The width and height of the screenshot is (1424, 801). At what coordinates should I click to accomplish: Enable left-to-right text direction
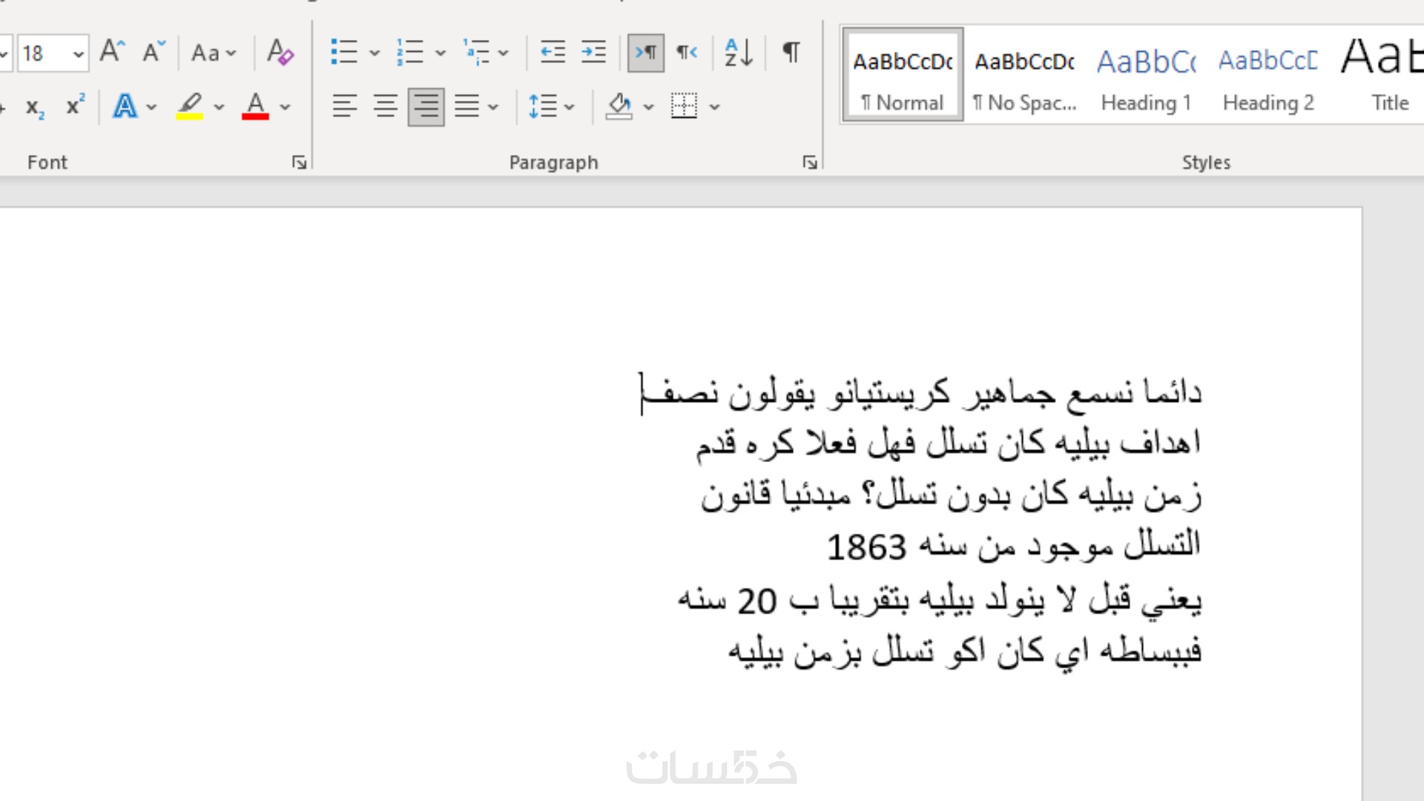click(646, 53)
